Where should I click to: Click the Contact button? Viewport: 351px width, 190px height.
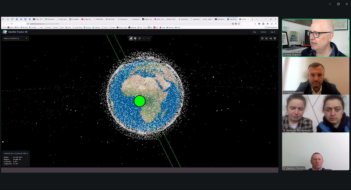click(x=263, y=32)
